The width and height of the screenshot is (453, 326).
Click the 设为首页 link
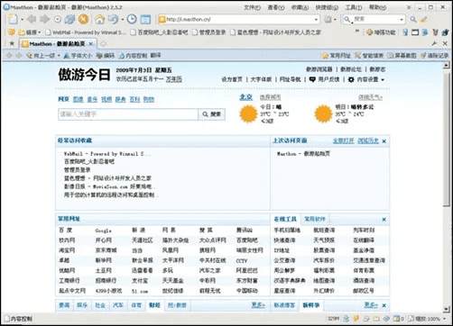click(232, 79)
